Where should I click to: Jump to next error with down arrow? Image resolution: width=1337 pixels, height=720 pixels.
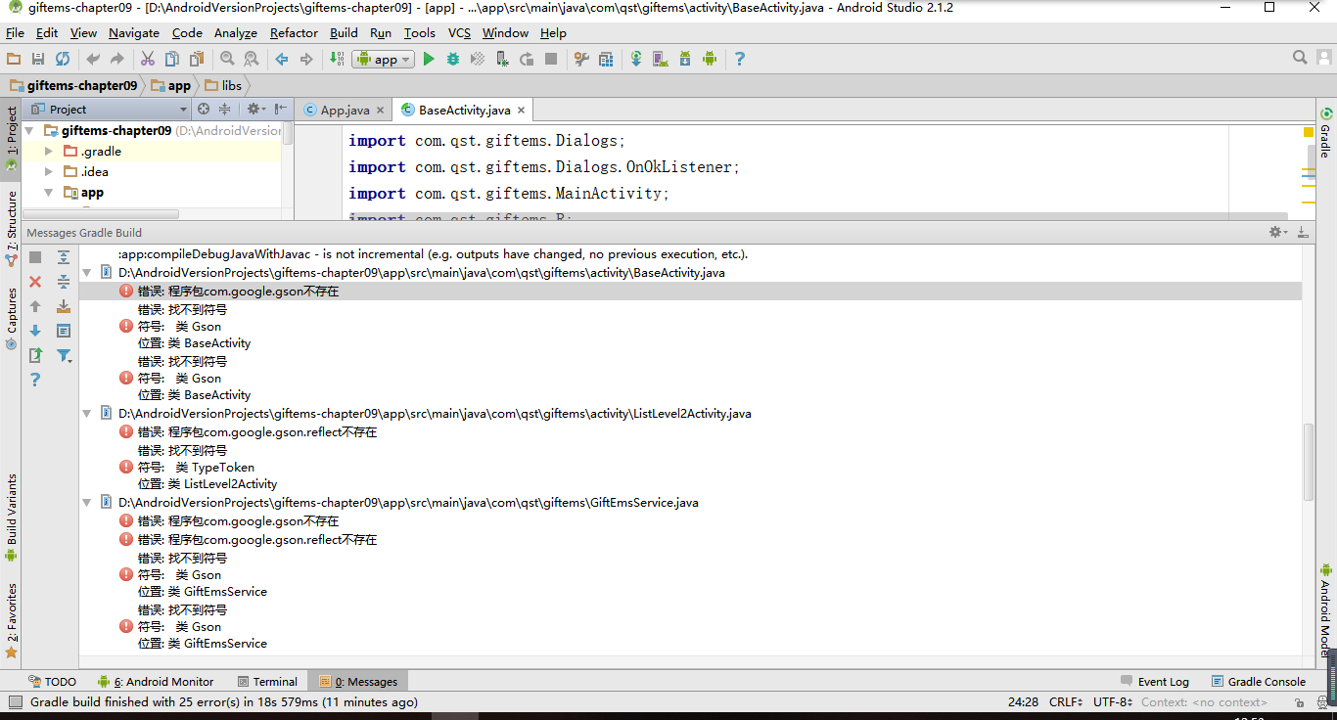pyautogui.click(x=35, y=331)
